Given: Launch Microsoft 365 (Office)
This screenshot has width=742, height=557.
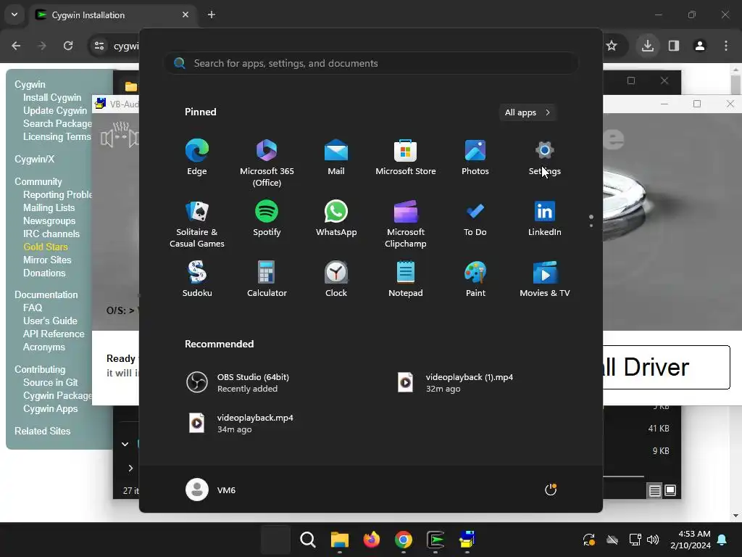Looking at the screenshot, I should point(267,163).
